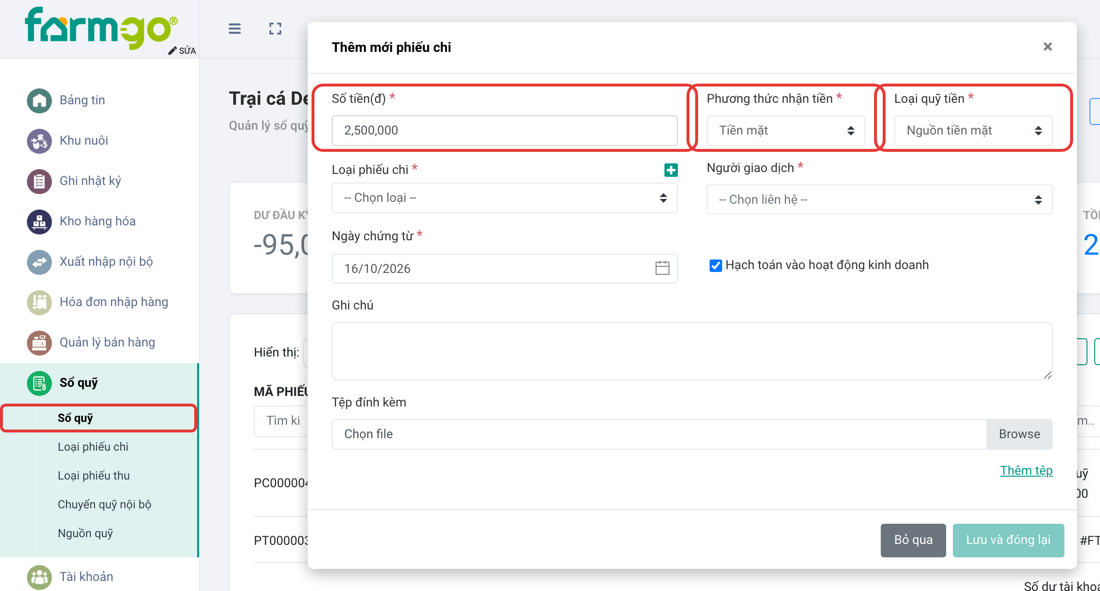This screenshot has width=1100, height=591.
Task: Click the Kho hàng hóa warehouse icon
Action: [39, 222]
